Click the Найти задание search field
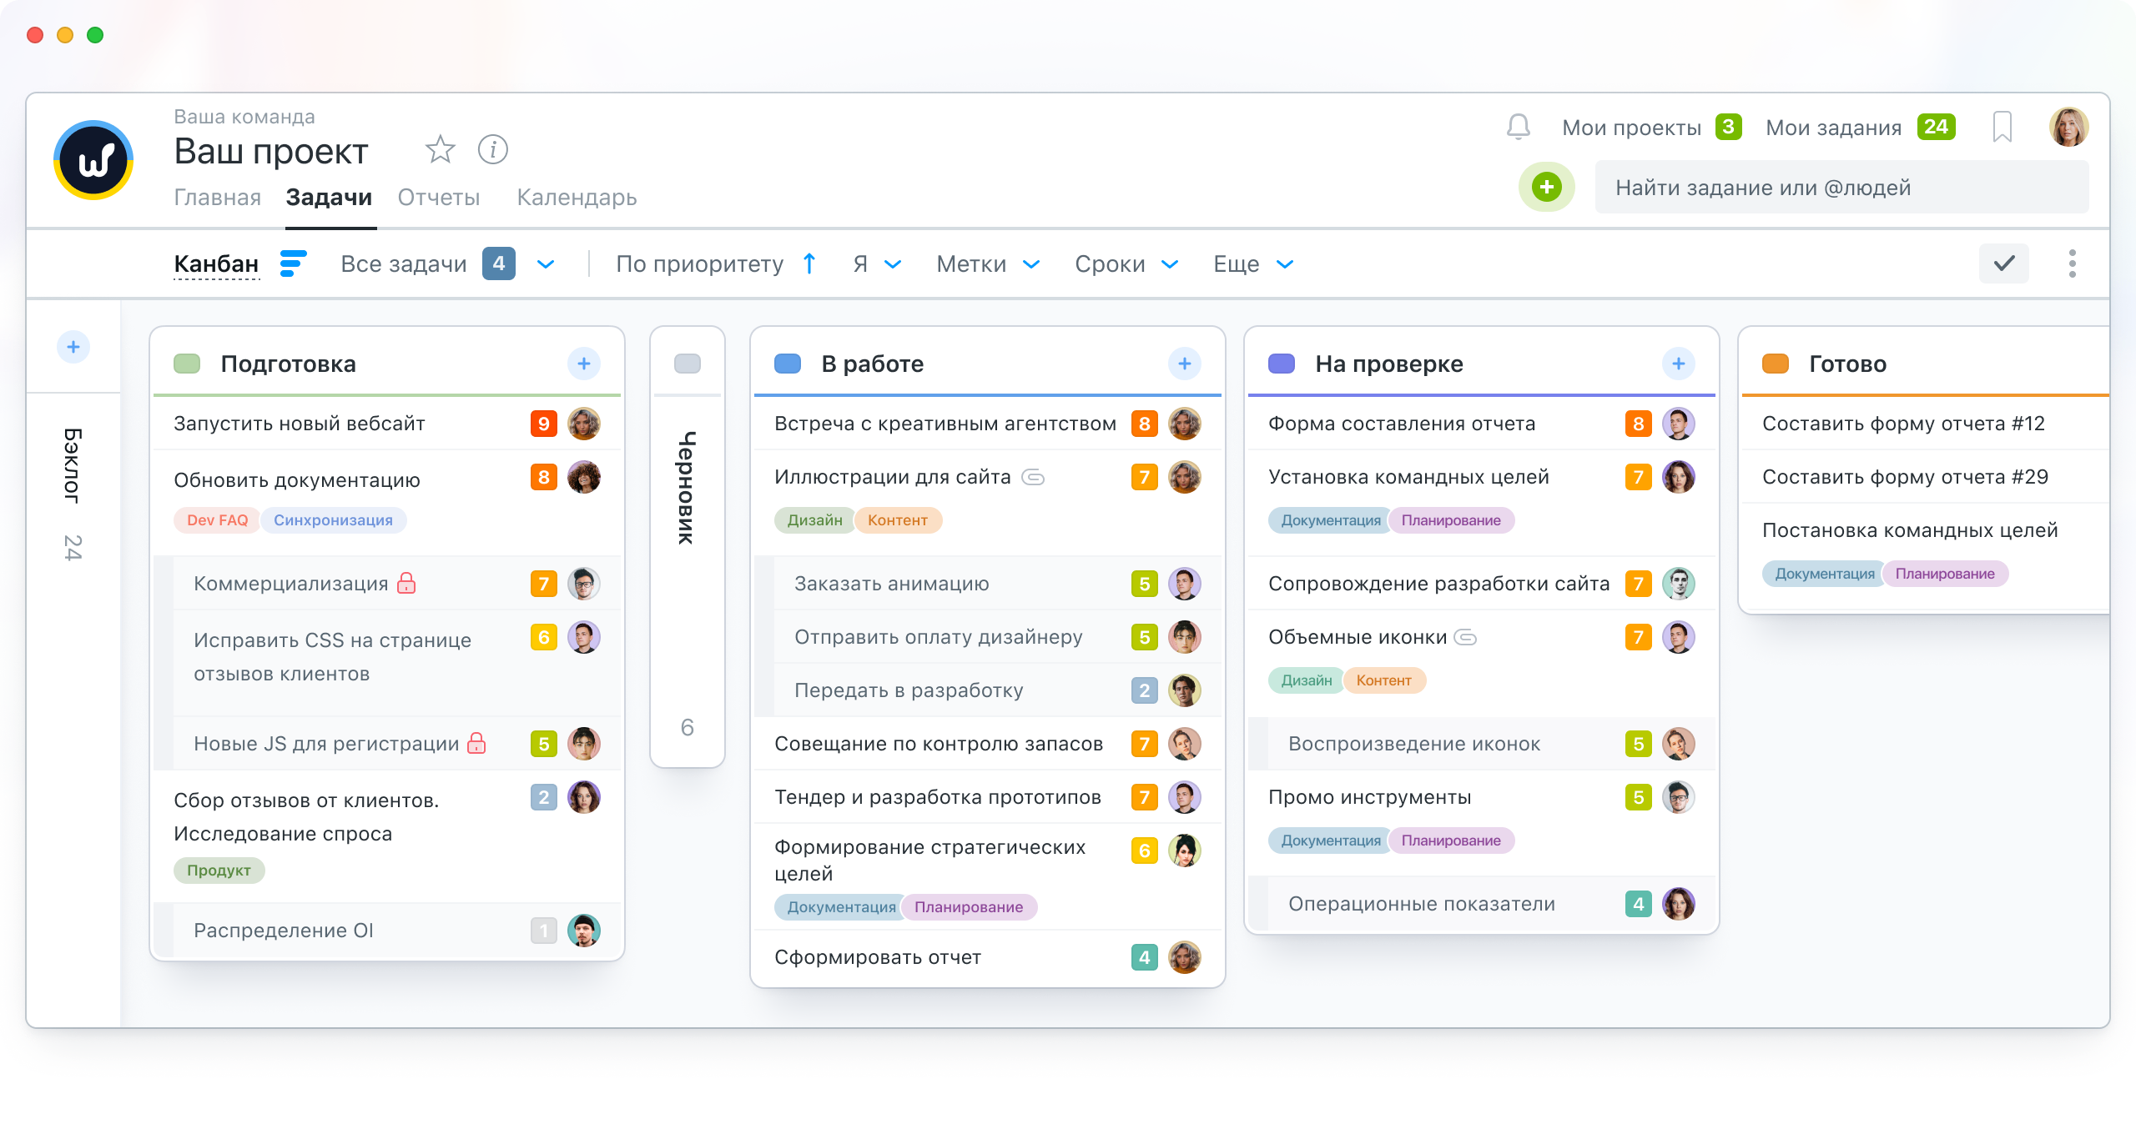This screenshot has width=2136, height=1124. point(1841,188)
